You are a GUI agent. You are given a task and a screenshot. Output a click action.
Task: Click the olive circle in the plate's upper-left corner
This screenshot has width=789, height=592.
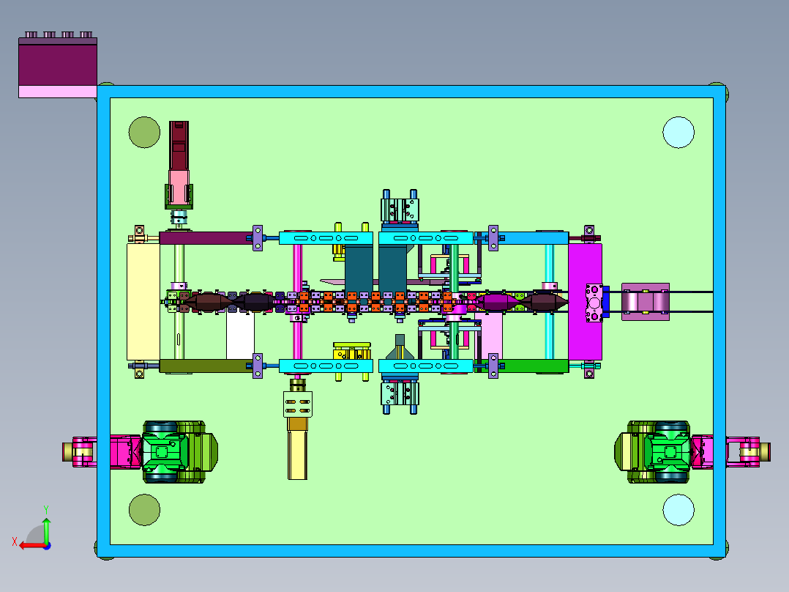point(144,133)
